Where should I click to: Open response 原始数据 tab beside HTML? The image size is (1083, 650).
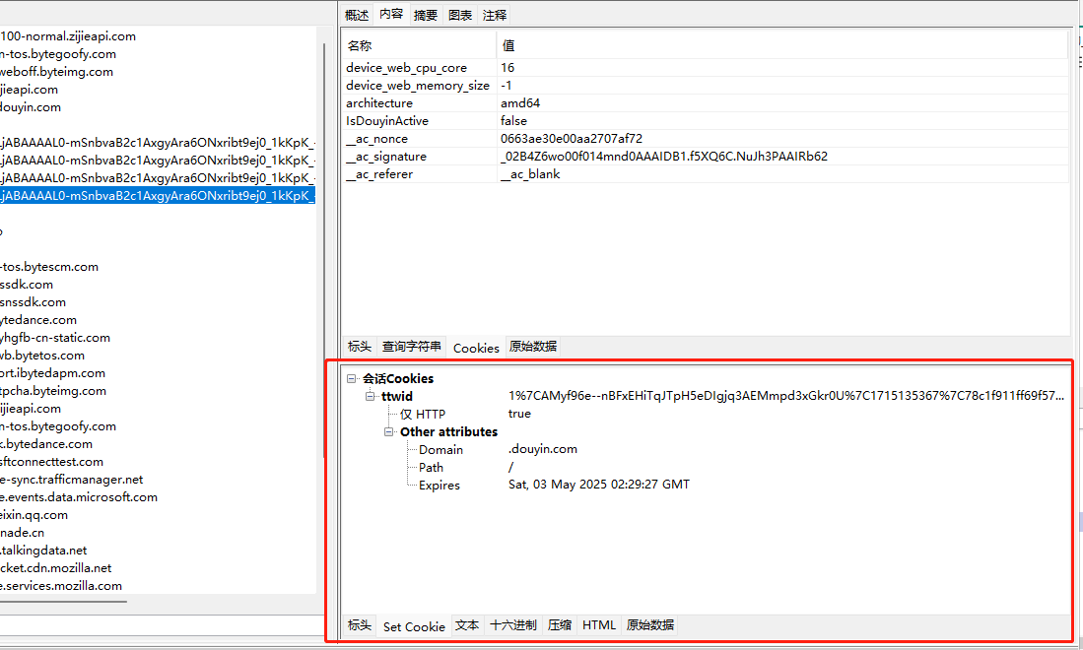coord(650,625)
